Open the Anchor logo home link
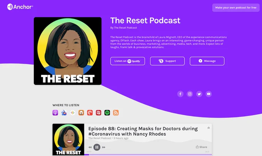The height and width of the screenshot is (156, 262). [x=20, y=7]
